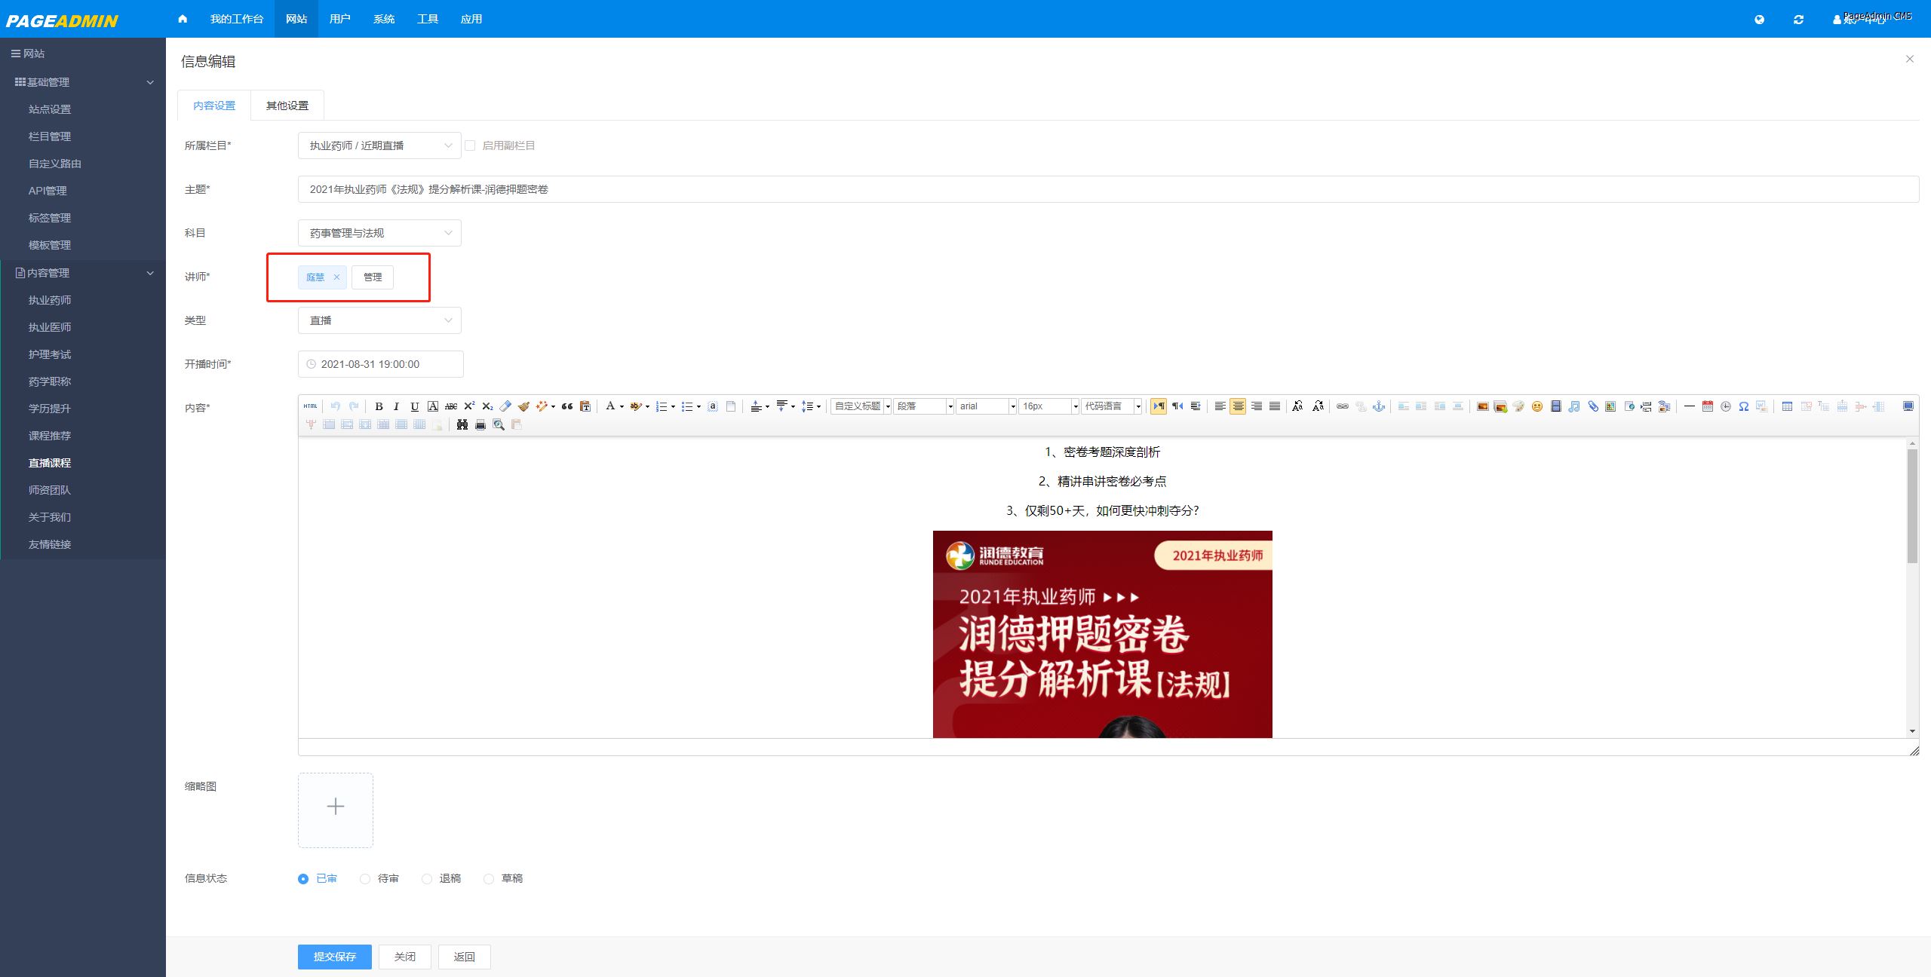
Task: Open the 科目 dropdown showing 药事管理与法规
Action: pyautogui.click(x=379, y=233)
